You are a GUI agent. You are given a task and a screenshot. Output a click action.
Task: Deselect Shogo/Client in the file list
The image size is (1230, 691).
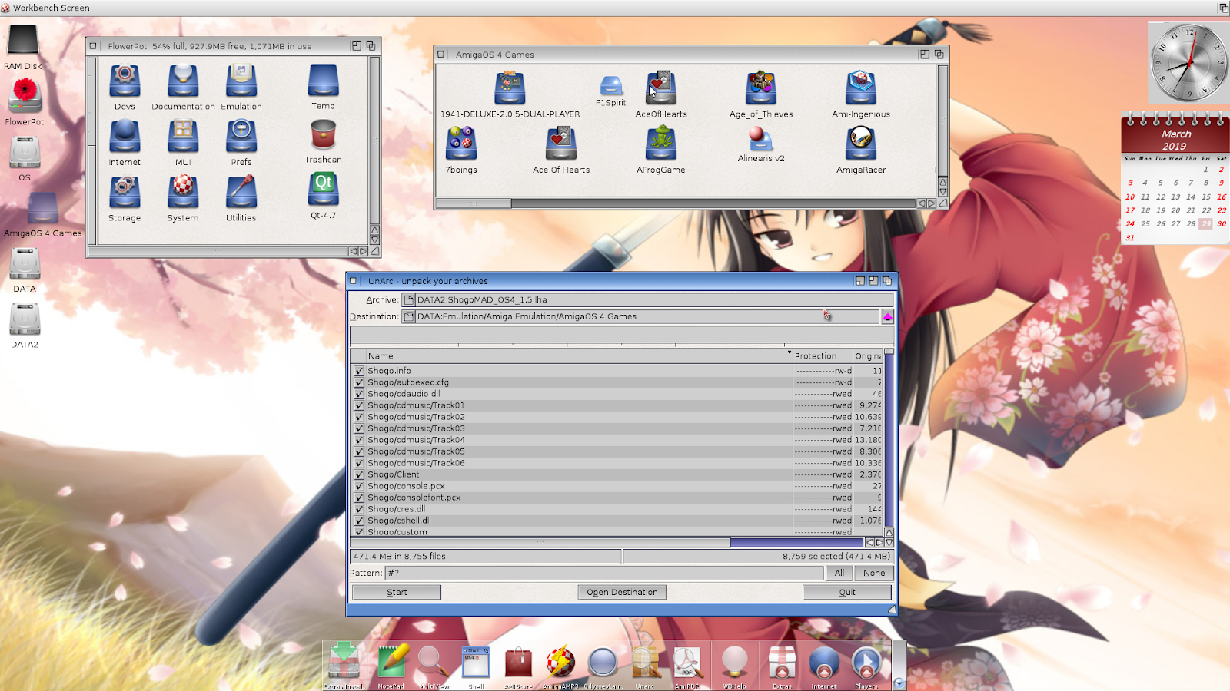359,474
